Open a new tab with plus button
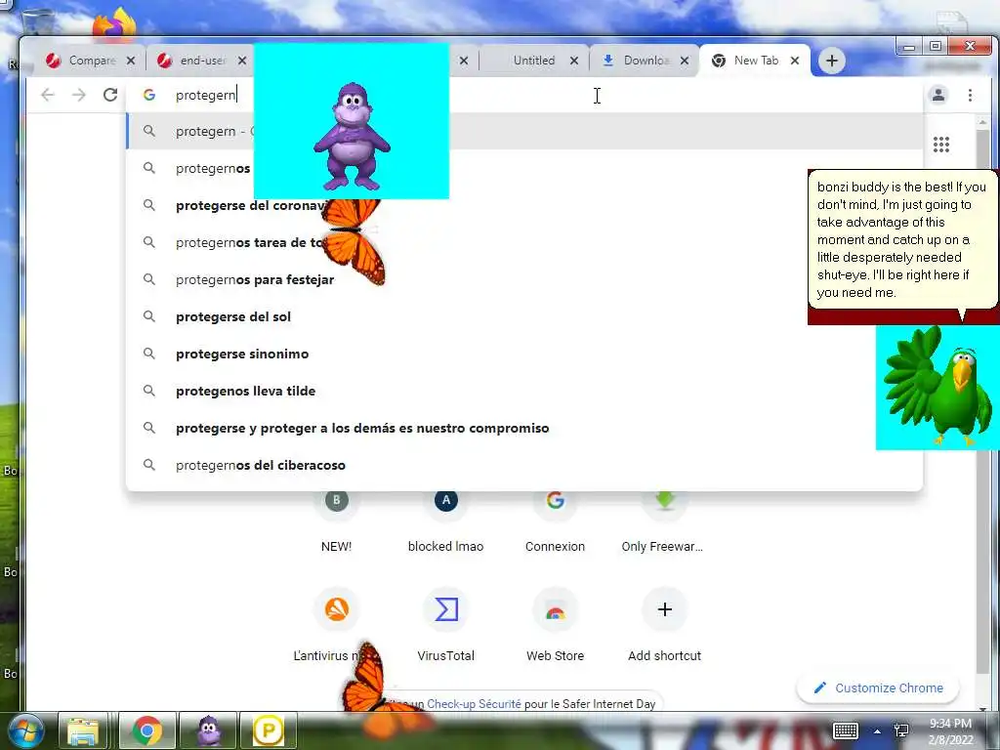The height and width of the screenshot is (750, 1000). 831,61
